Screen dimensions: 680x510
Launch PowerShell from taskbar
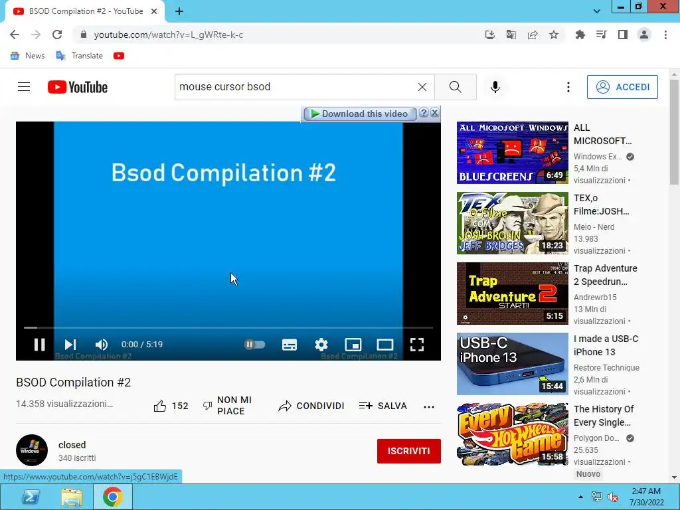click(x=31, y=497)
